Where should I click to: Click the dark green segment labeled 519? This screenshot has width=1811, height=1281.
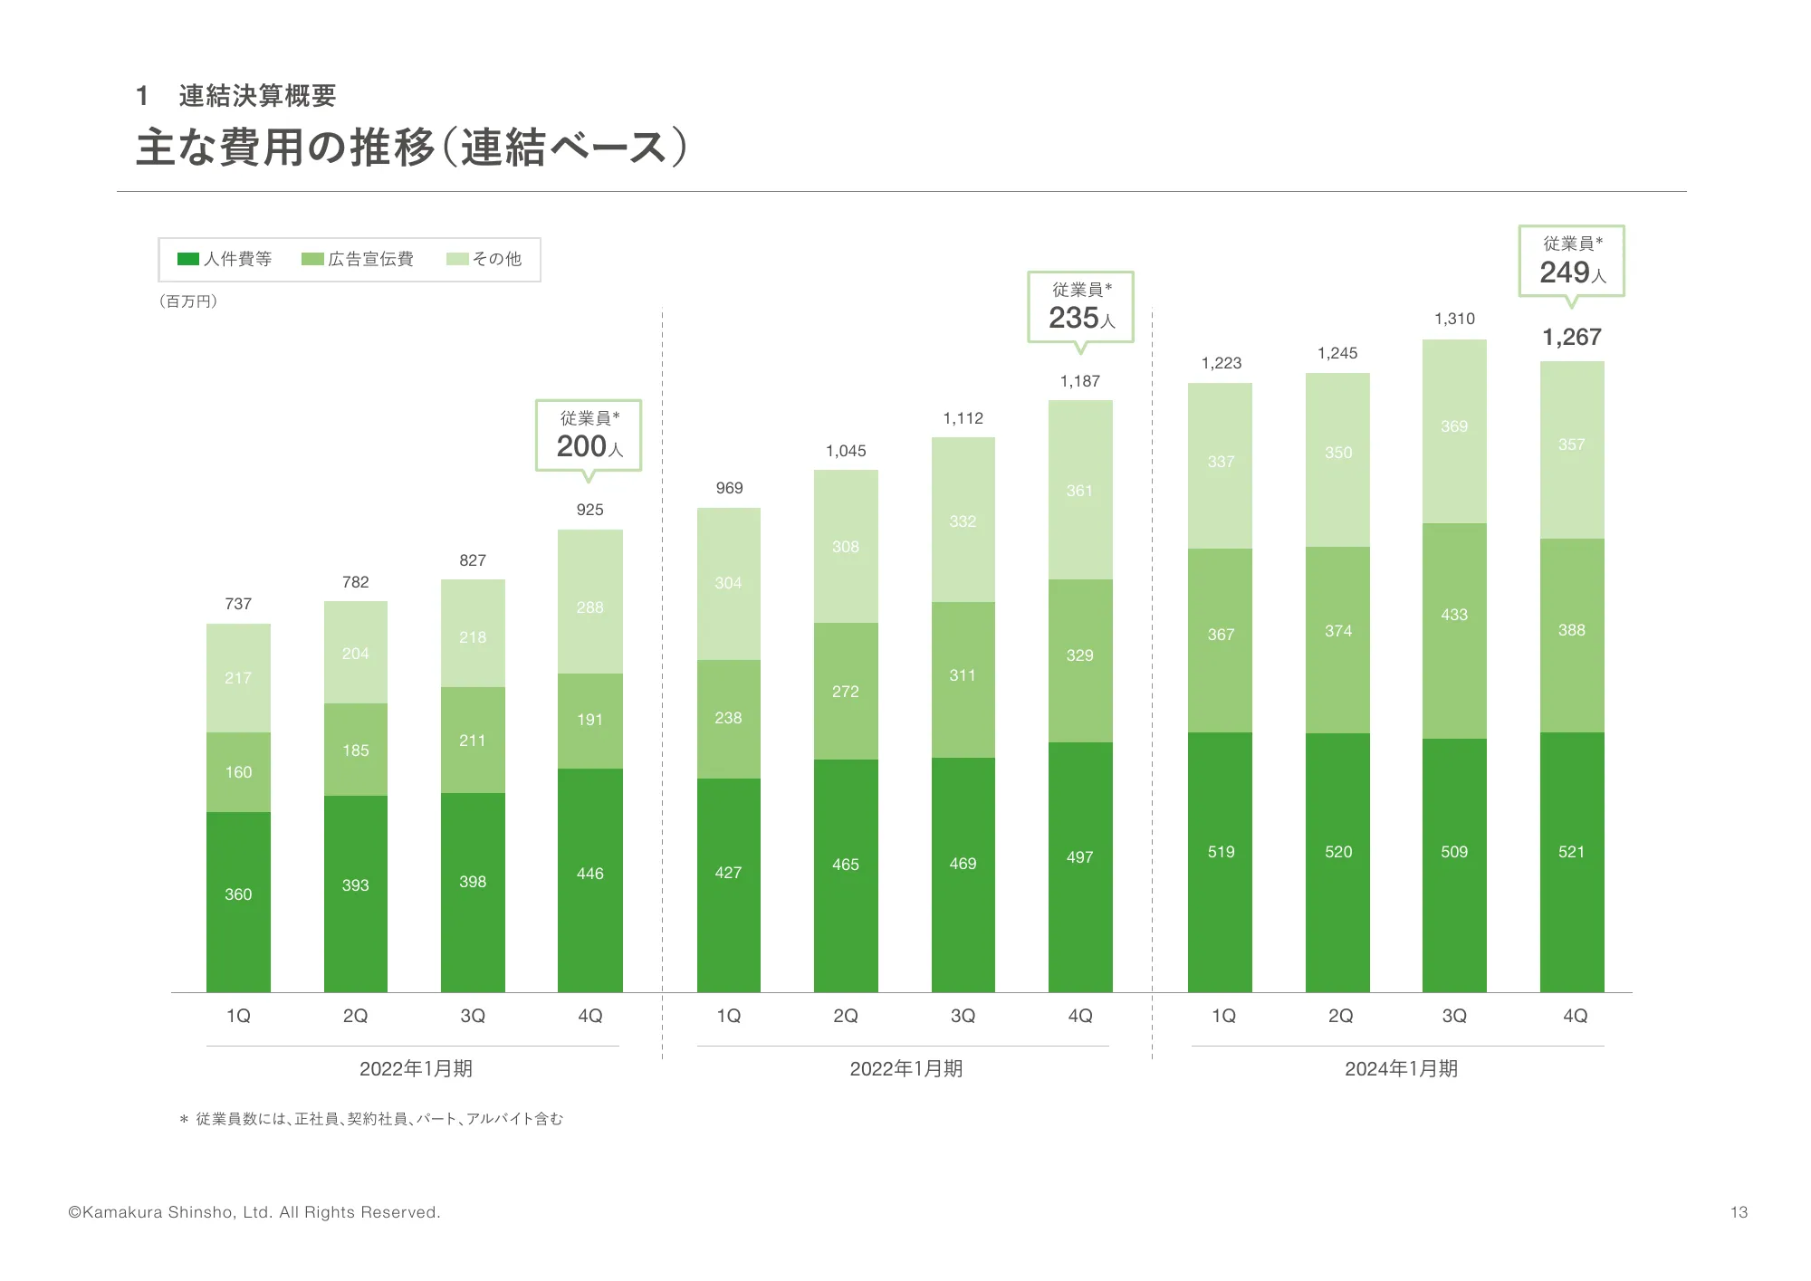point(1220,862)
